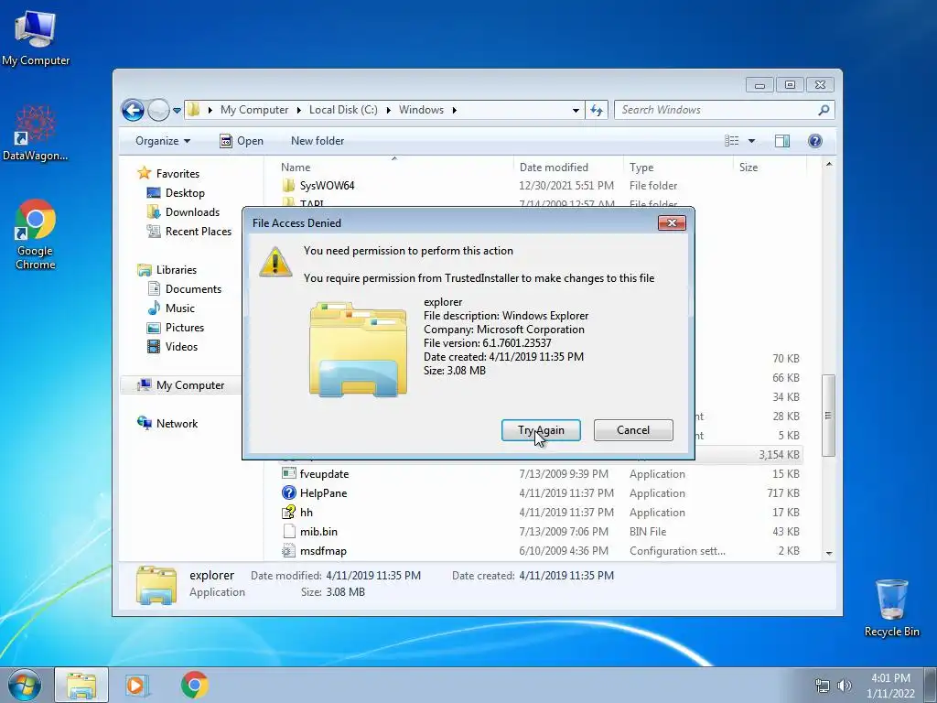The height and width of the screenshot is (703, 937).
Task: Click Windows Explorer taskbar button
Action: click(81, 685)
